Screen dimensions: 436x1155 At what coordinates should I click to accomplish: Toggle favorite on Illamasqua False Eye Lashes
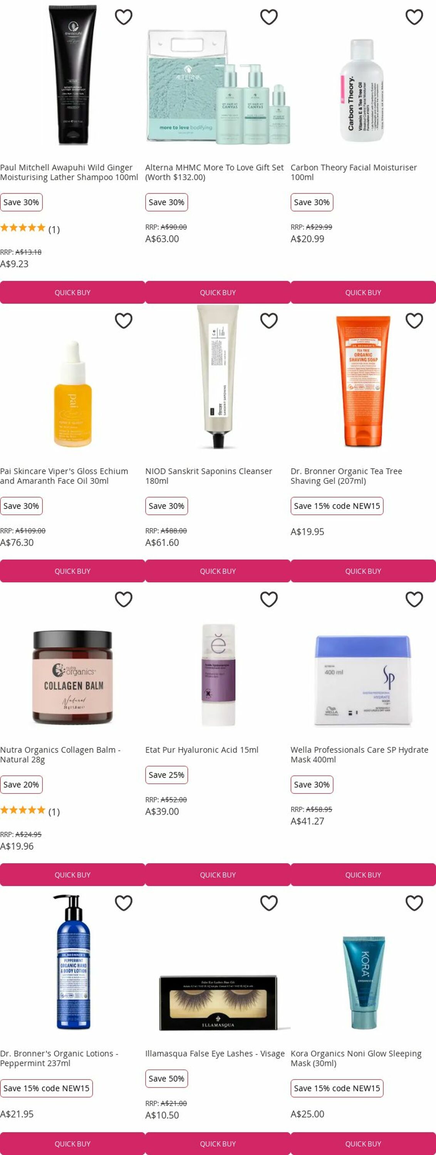pyautogui.click(x=269, y=902)
